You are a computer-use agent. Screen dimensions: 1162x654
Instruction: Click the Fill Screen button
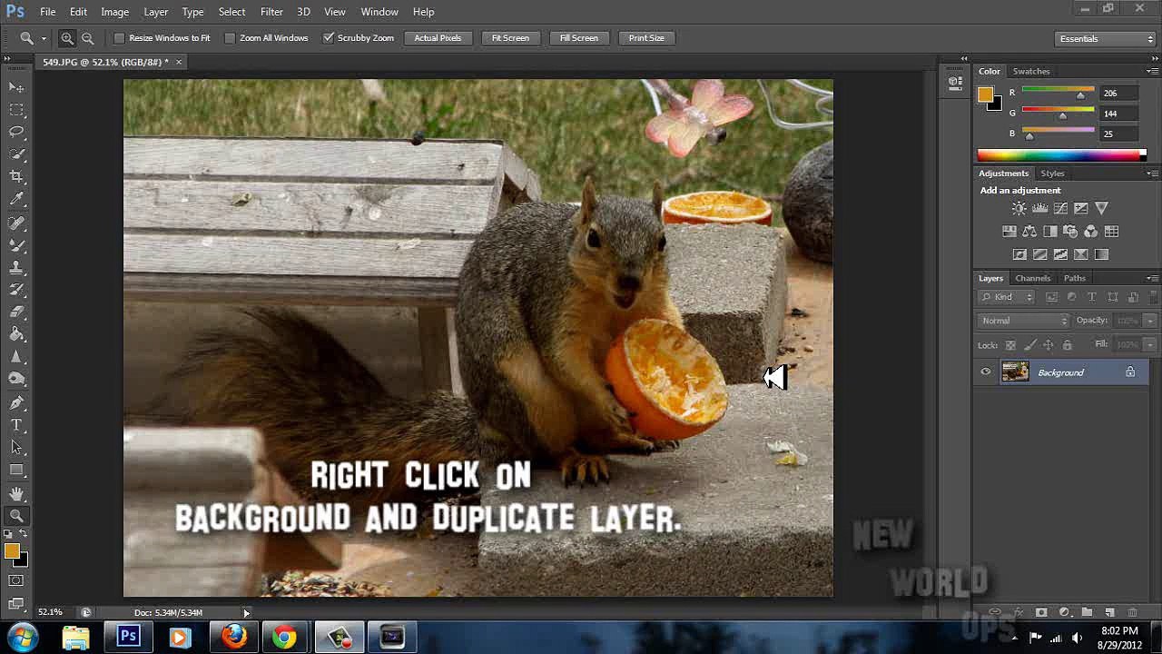click(x=578, y=38)
